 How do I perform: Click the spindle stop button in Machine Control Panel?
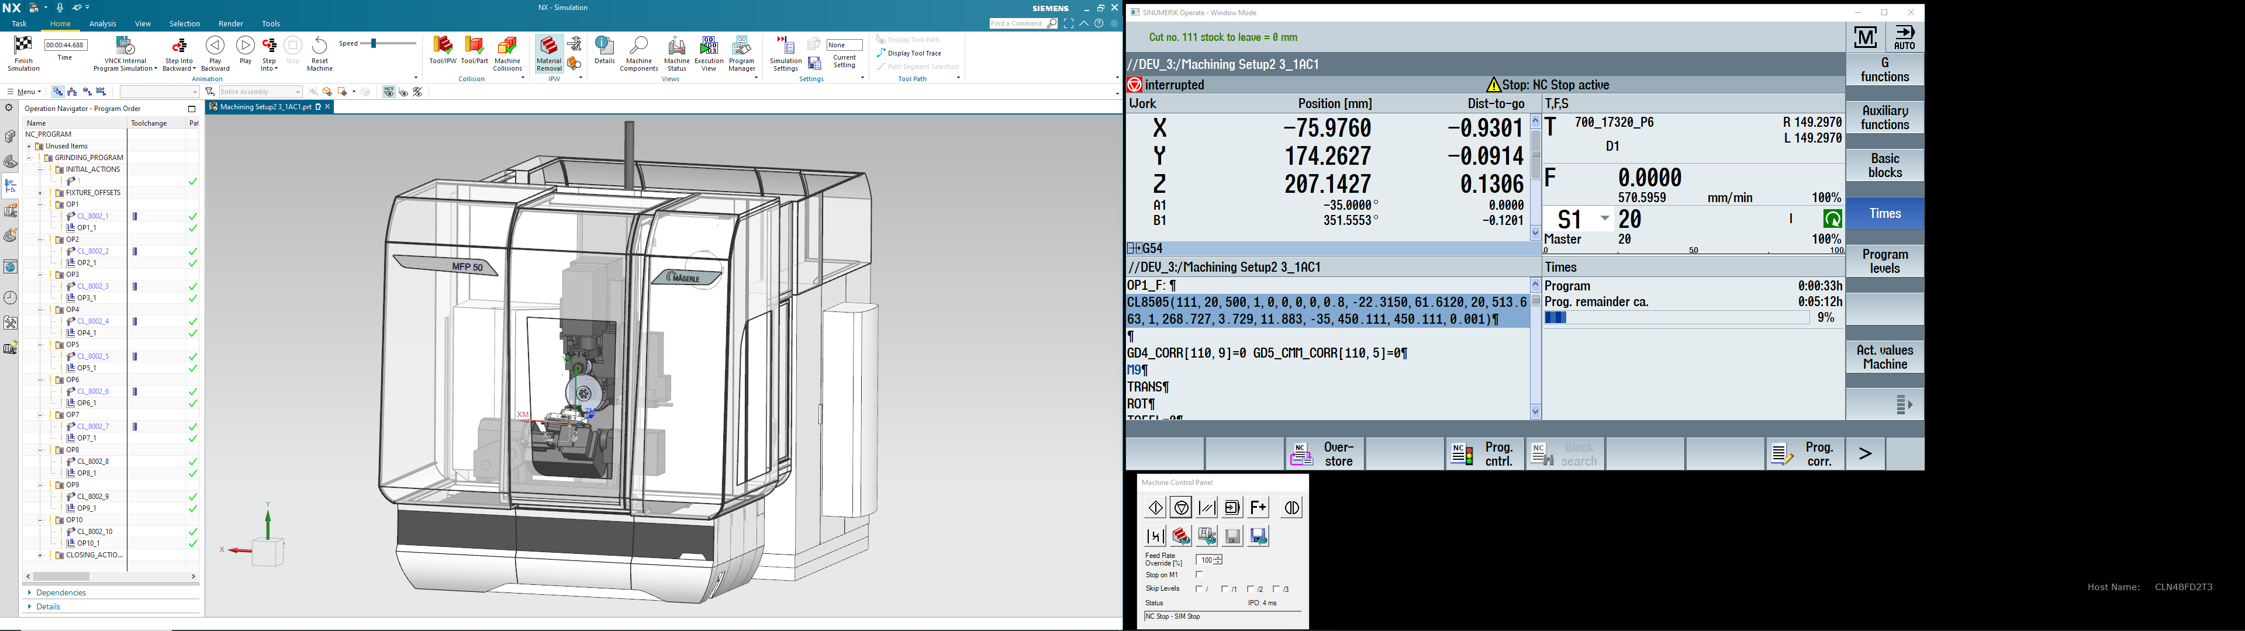pyautogui.click(x=1291, y=507)
